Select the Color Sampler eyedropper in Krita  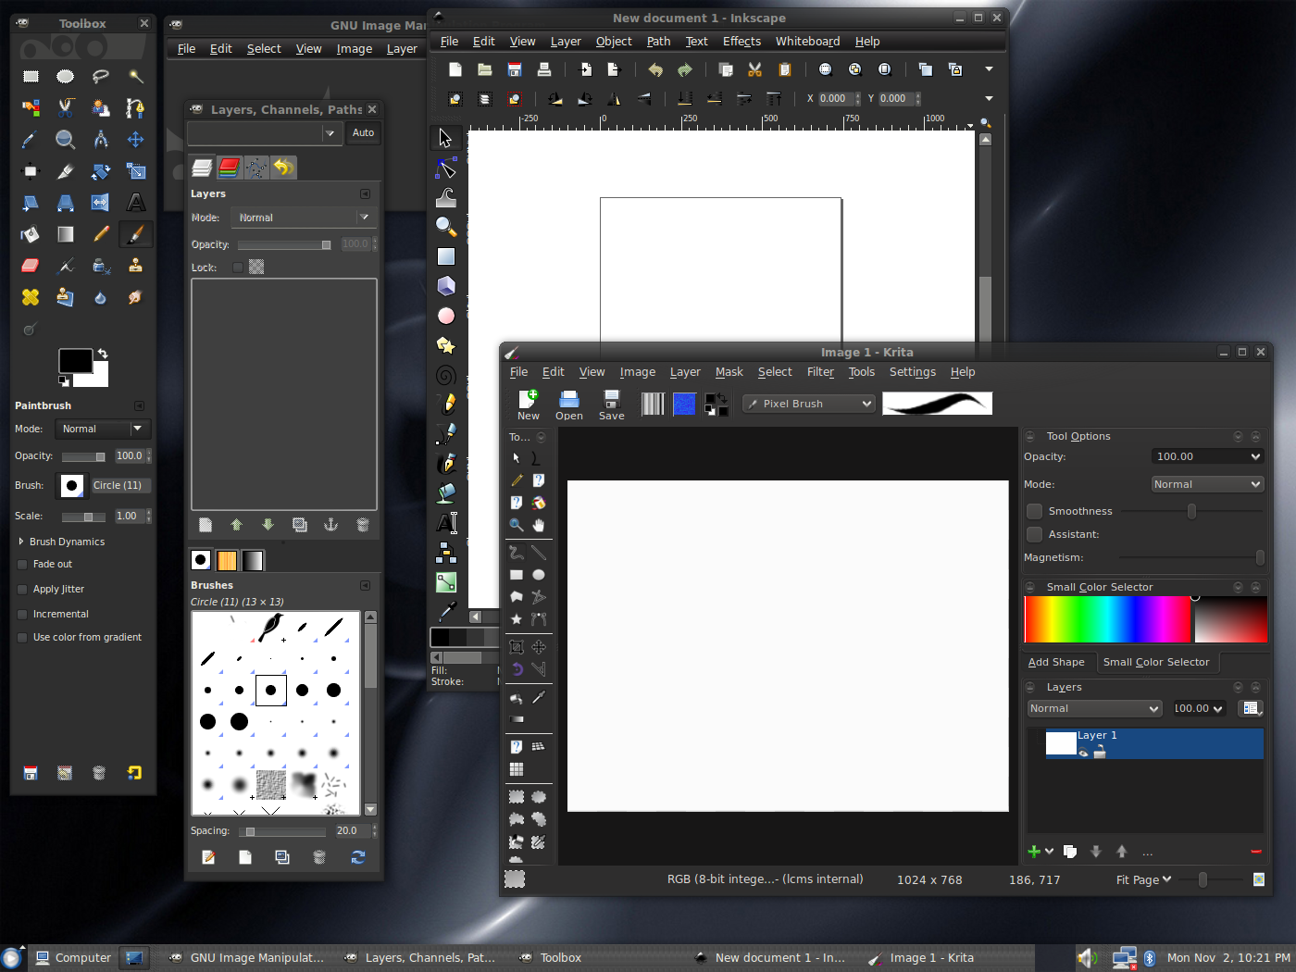pos(539,697)
